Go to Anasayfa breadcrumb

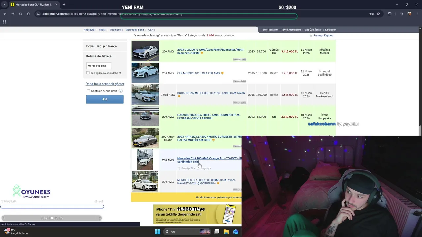(x=89, y=30)
